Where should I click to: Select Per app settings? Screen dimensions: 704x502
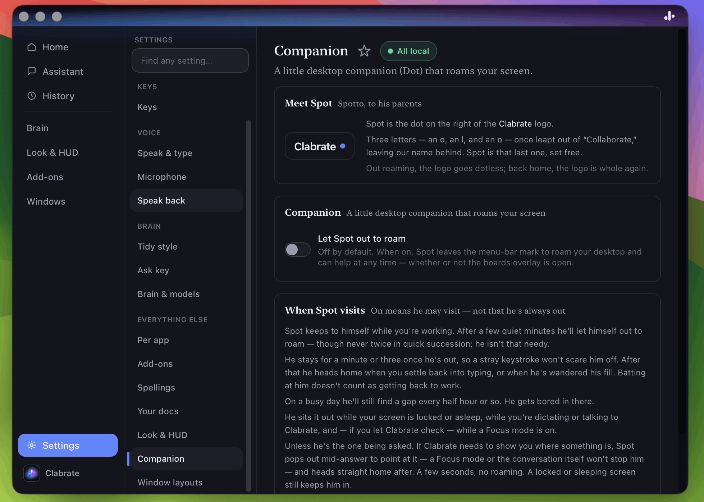[x=187, y=340]
